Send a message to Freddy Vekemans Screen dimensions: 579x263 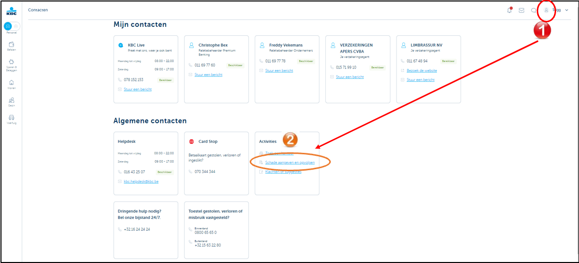pyautogui.click(x=279, y=70)
